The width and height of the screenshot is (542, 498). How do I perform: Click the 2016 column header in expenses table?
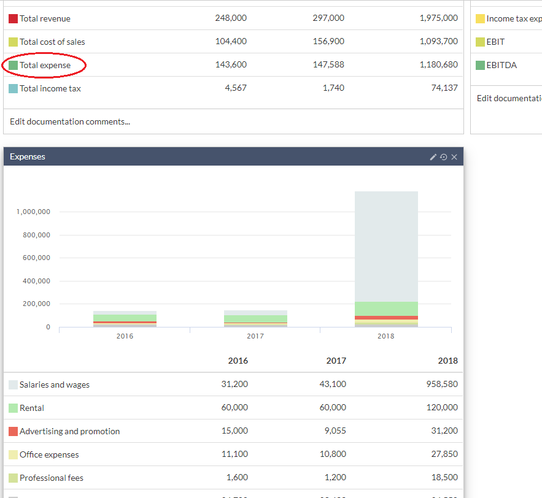pos(238,361)
